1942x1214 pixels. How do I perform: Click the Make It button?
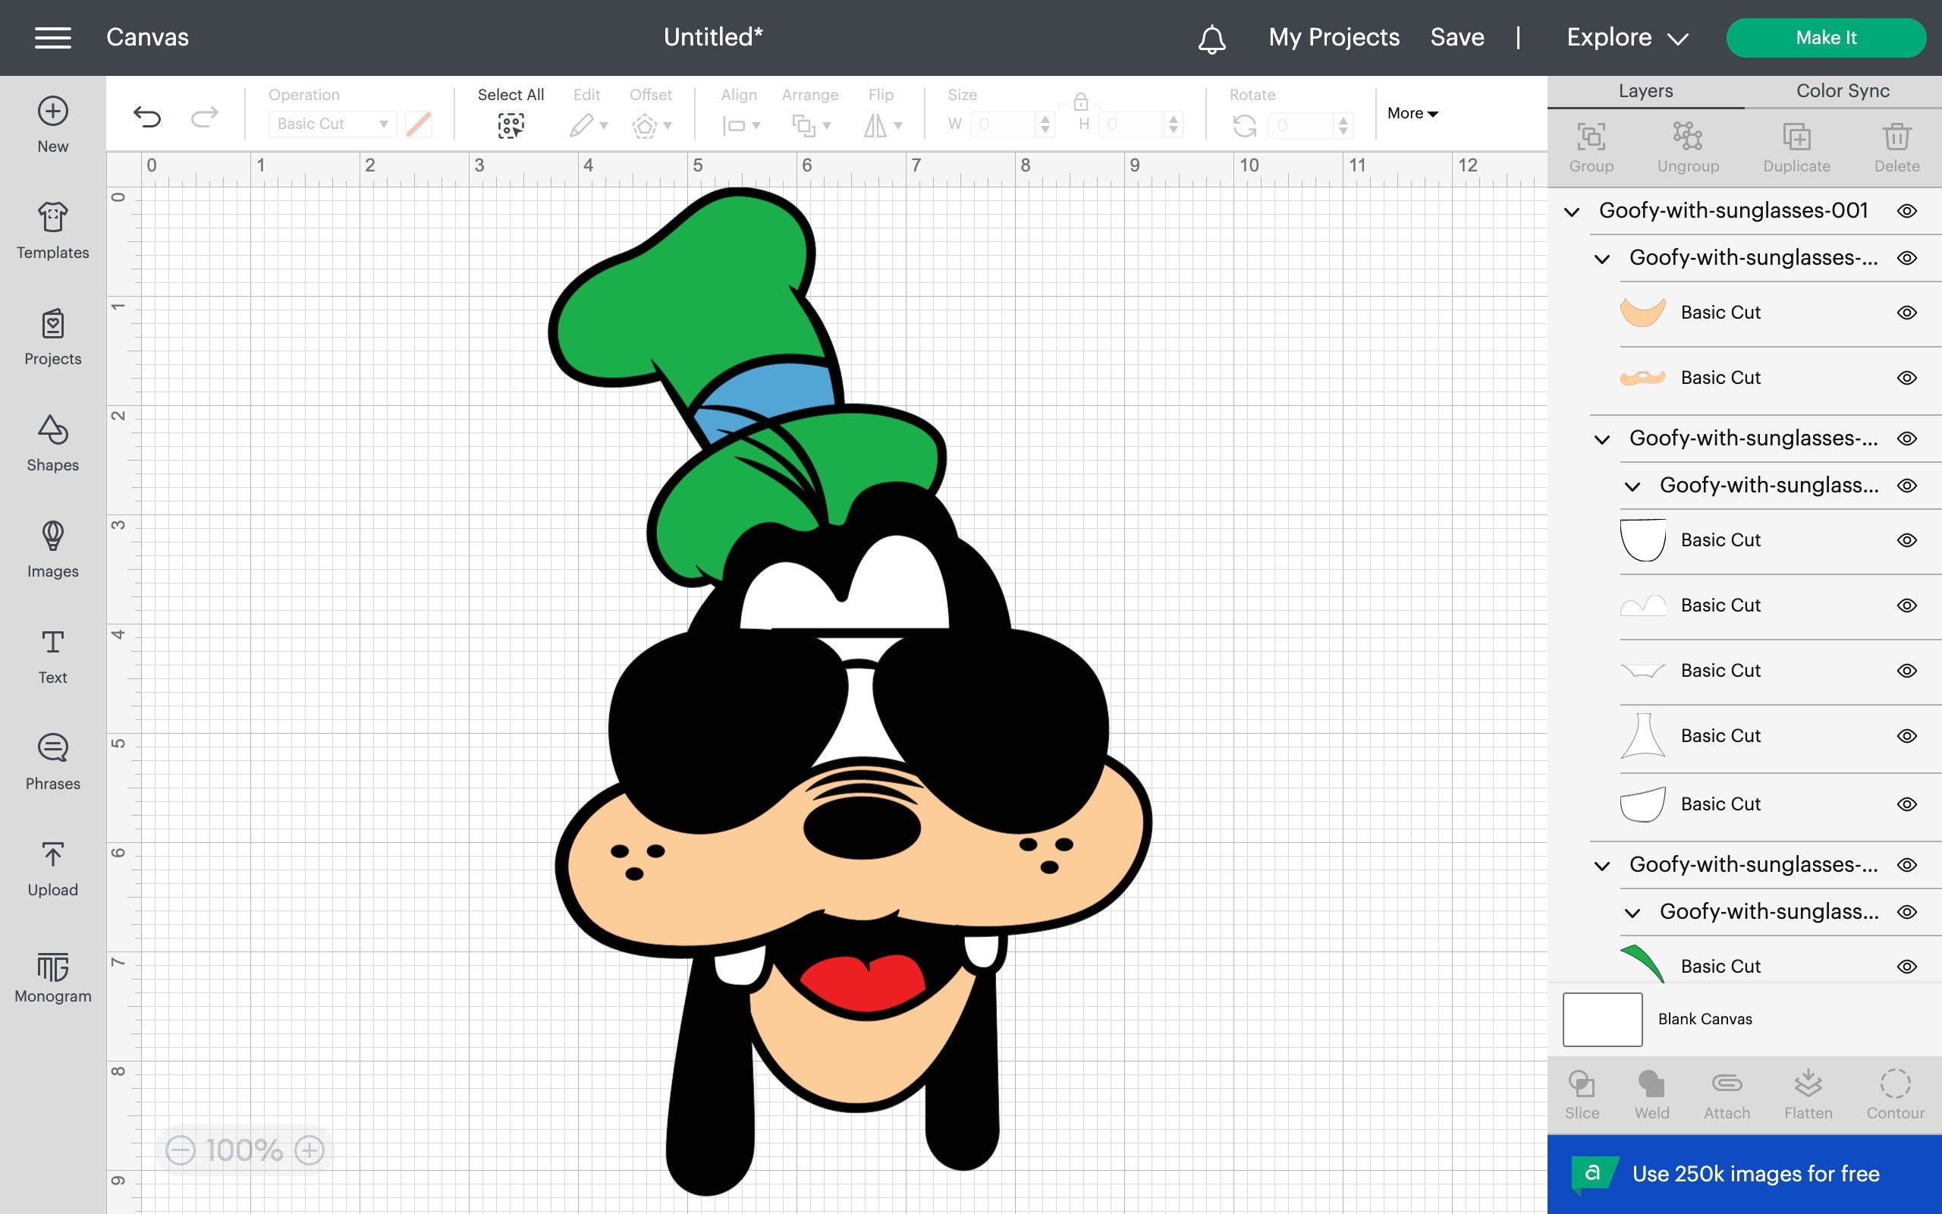1827,37
